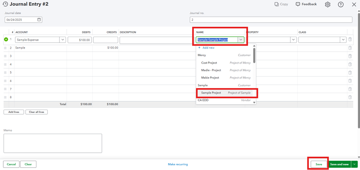Delete line 2 with trash icon
Viewport: 360px width, 170px height.
[350, 48]
